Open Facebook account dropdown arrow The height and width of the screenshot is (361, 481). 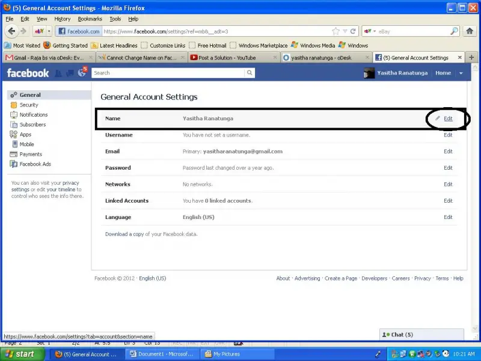coord(461,73)
